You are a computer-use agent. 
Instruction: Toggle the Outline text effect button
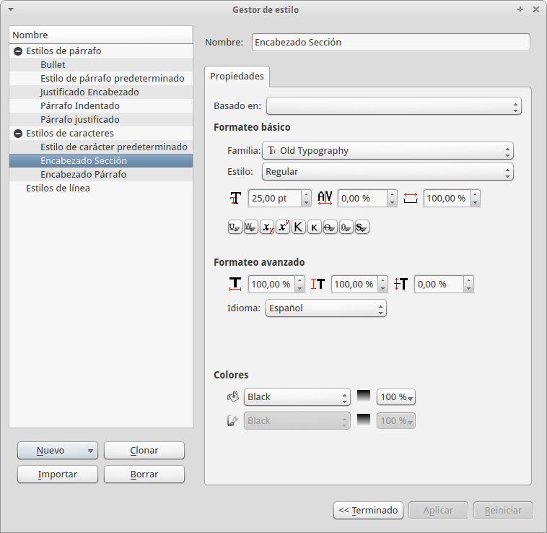[x=346, y=227]
